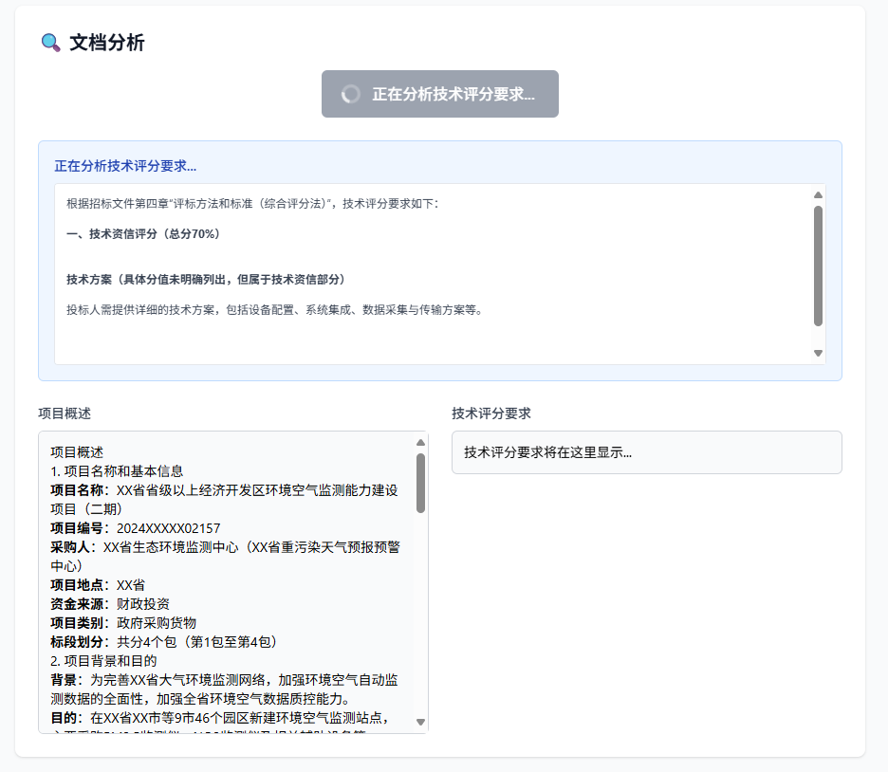Viewport: 888px width, 772px height.
Task: Click the 资金来源 财政投资 line
Action: [110, 604]
